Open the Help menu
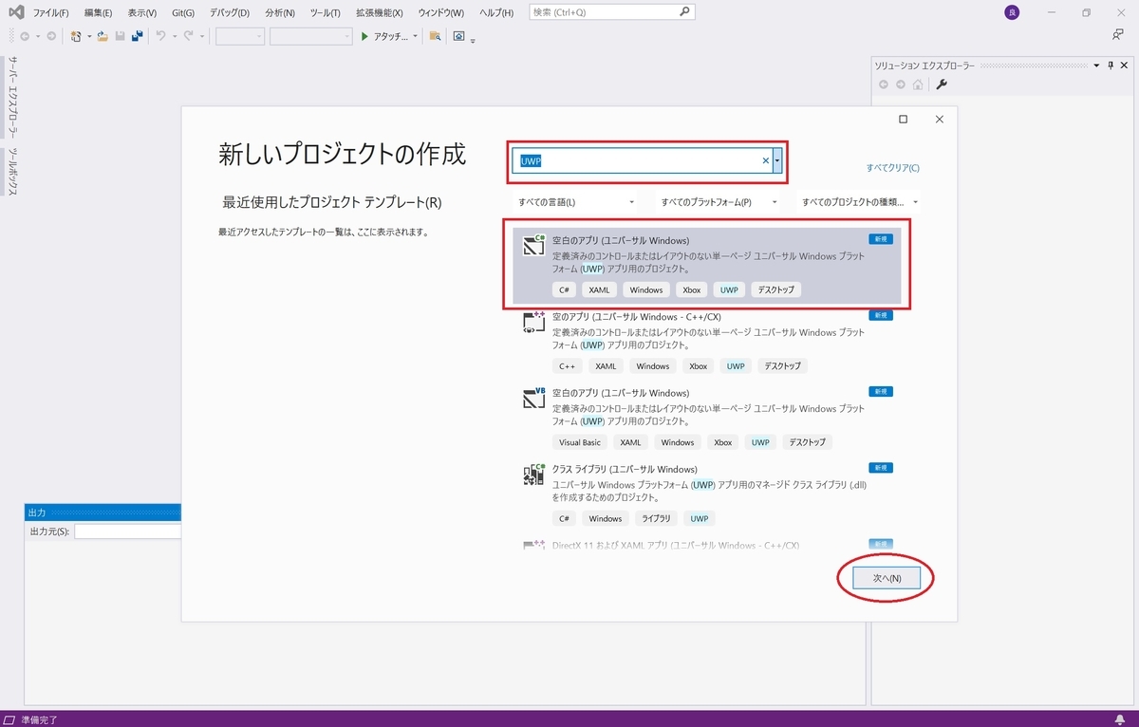 [x=496, y=13]
